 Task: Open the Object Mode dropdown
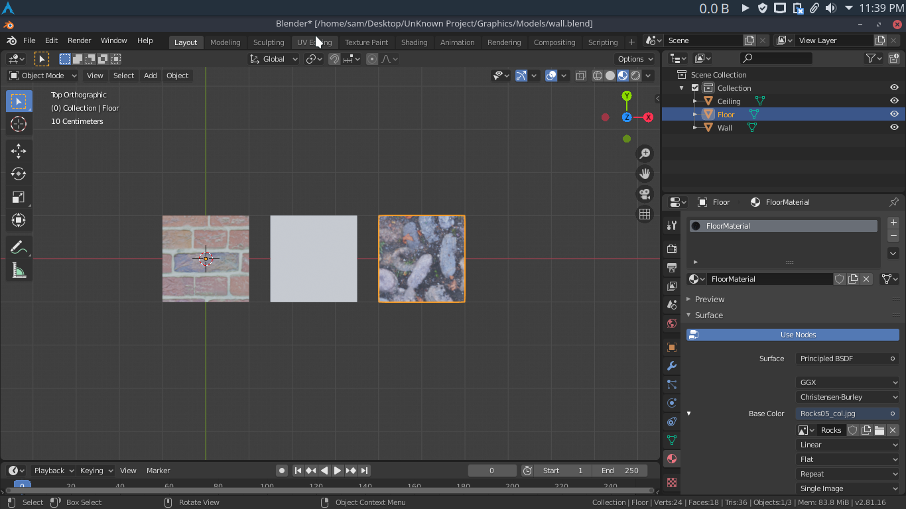tap(42, 76)
